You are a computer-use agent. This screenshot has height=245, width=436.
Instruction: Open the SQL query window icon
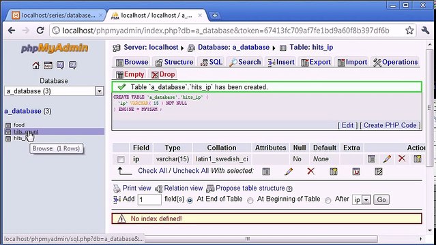point(48,65)
